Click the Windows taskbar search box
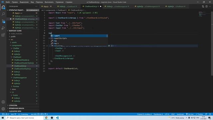The image size is (213, 120). tap(24, 118)
